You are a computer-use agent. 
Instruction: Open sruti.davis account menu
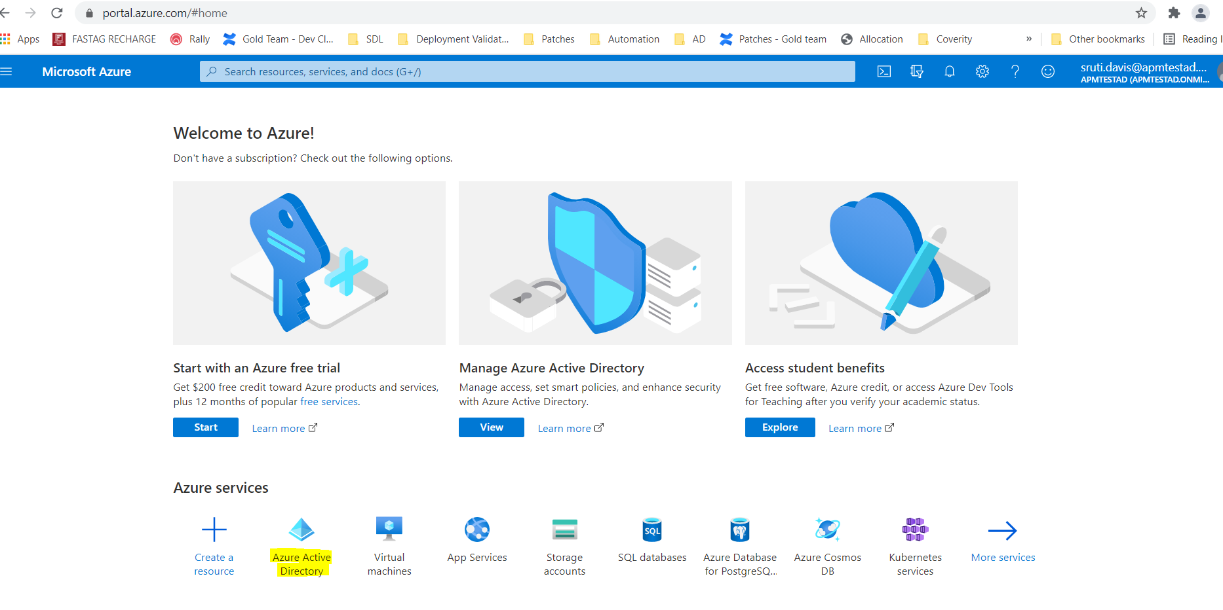(x=1145, y=72)
